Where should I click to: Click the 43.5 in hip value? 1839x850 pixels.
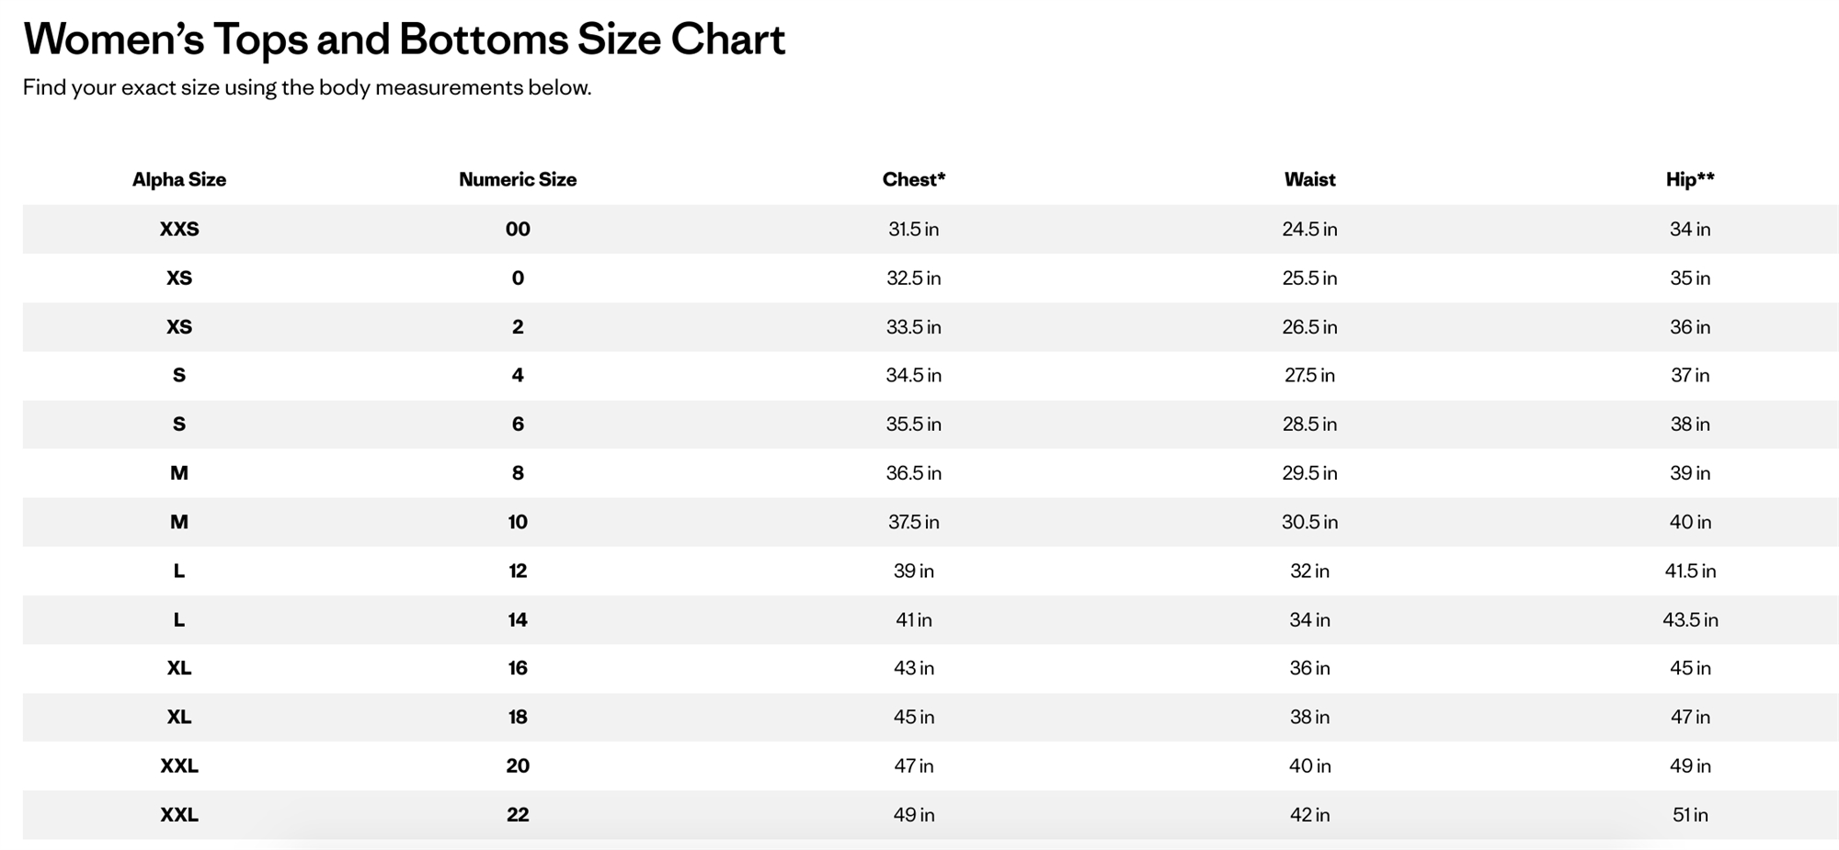pyautogui.click(x=1690, y=619)
